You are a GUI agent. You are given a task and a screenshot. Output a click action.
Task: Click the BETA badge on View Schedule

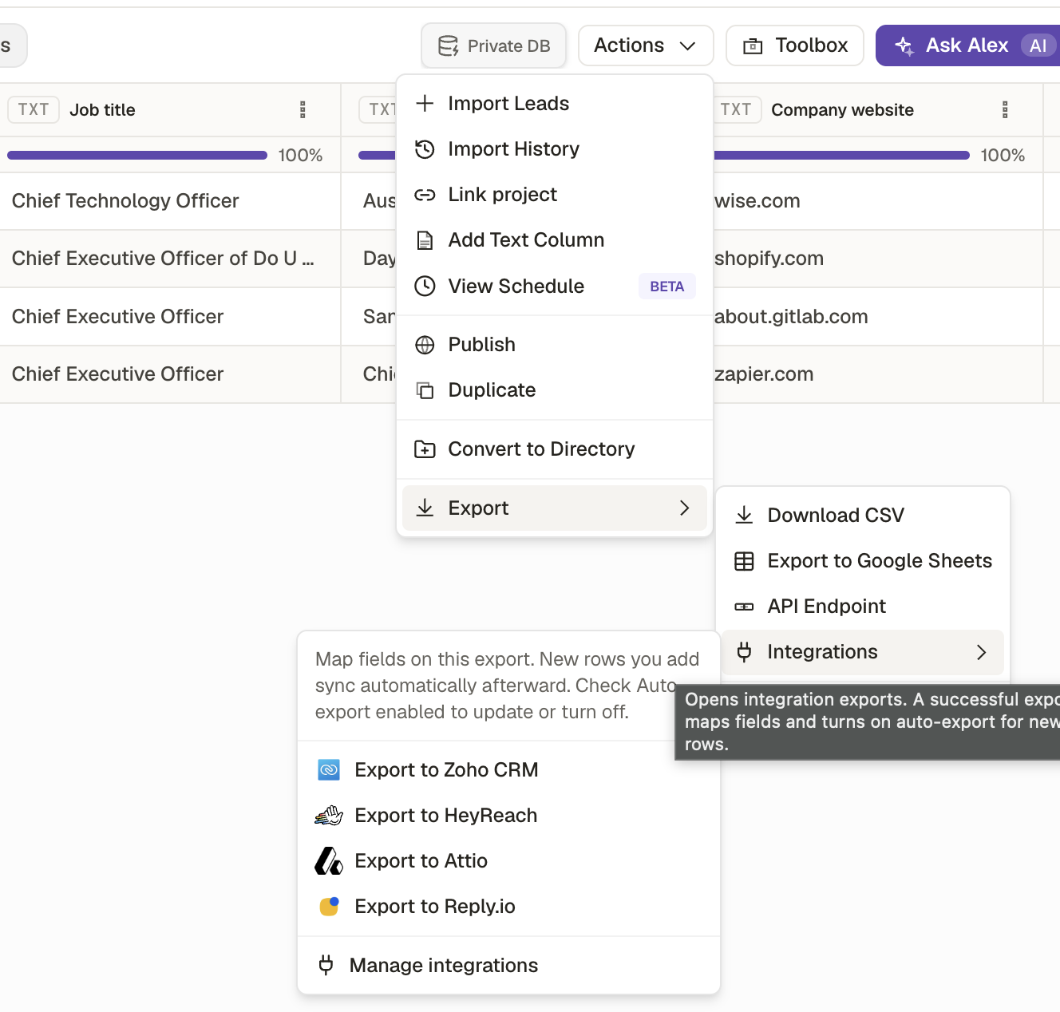[666, 287]
